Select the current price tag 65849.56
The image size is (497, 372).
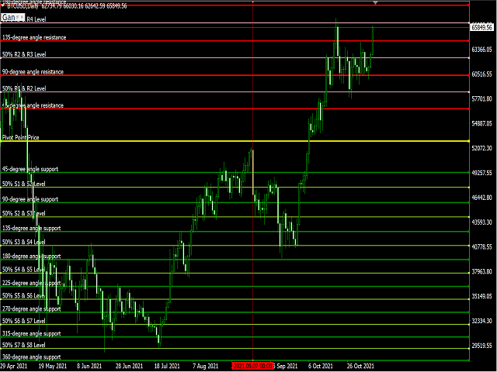click(481, 27)
